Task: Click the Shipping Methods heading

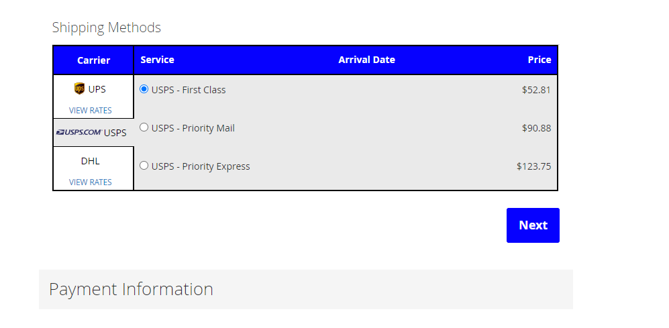Action: [106, 28]
